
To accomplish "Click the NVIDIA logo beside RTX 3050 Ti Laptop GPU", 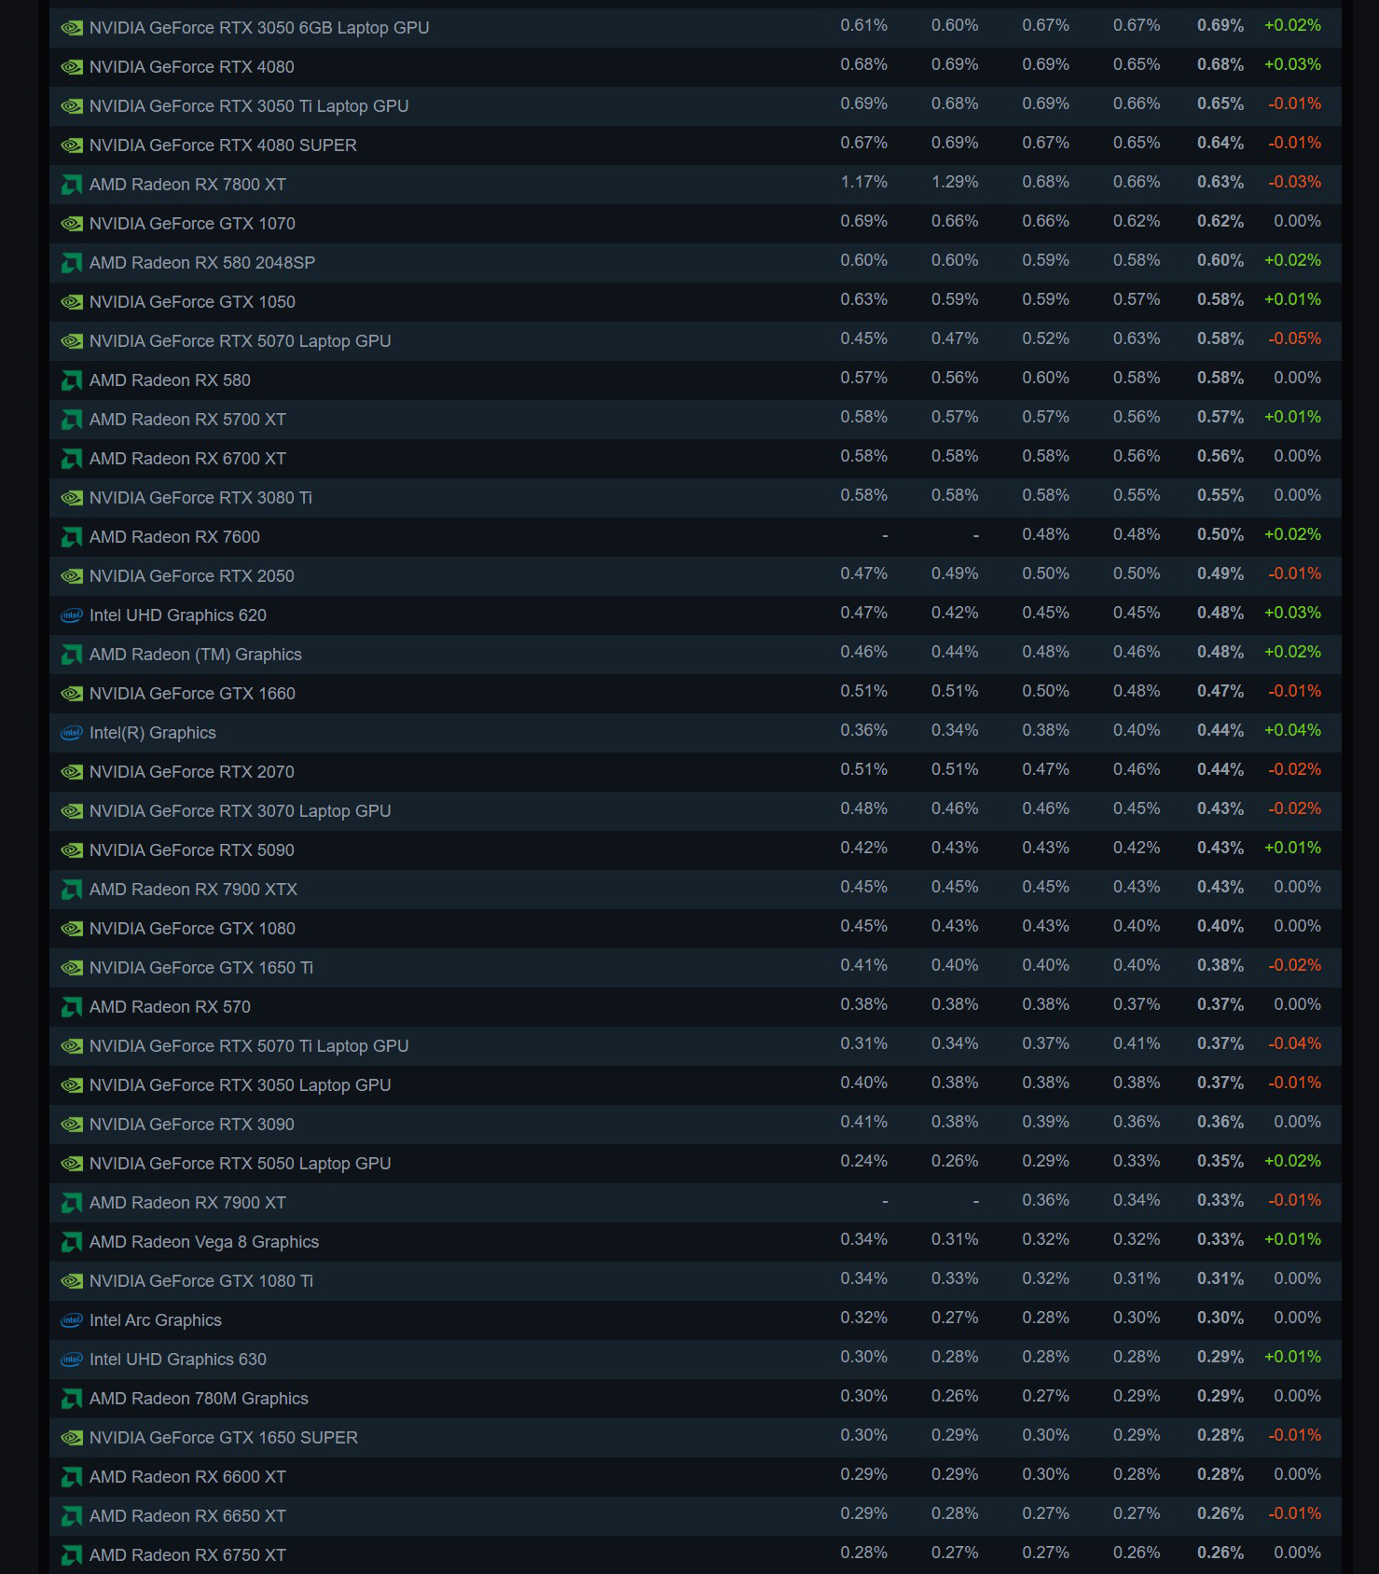I will click(72, 106).
